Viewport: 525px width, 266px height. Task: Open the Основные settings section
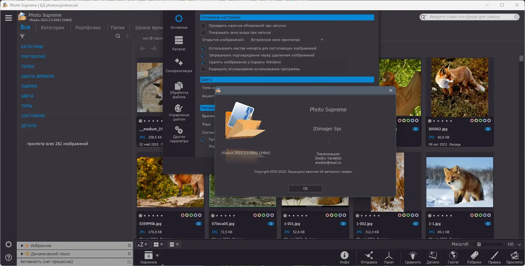click(179, 22)
